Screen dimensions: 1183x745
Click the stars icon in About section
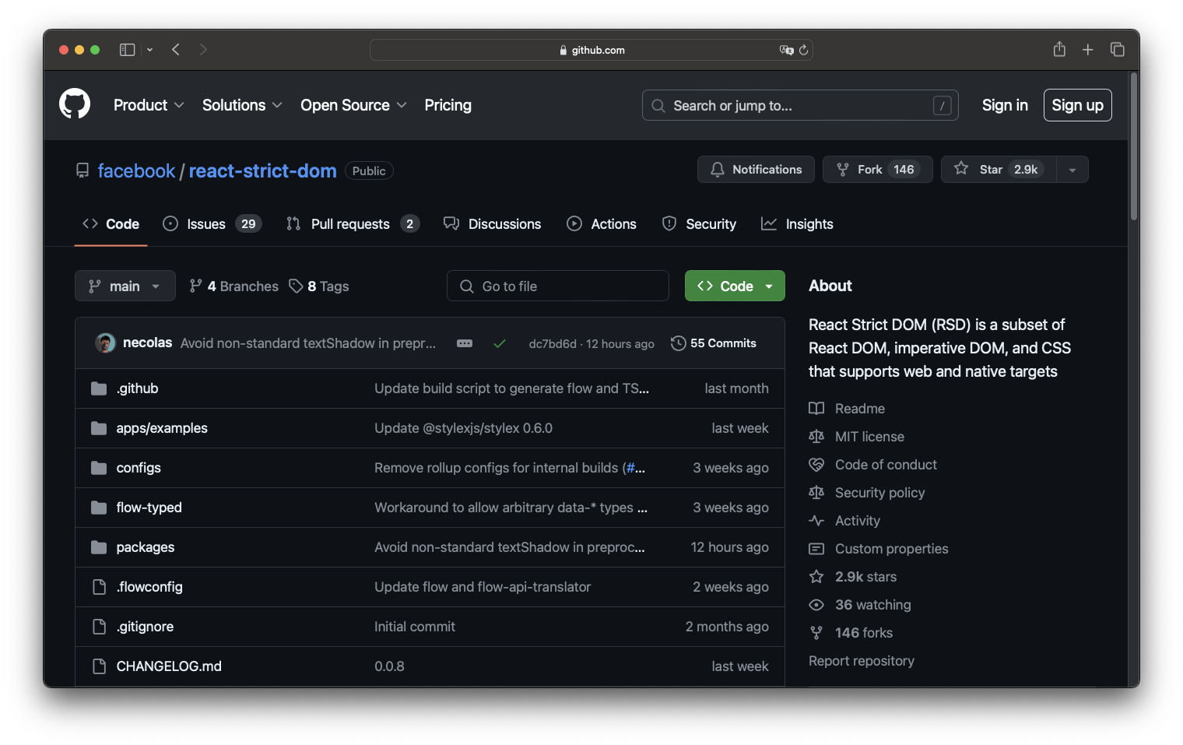point(816,577)
